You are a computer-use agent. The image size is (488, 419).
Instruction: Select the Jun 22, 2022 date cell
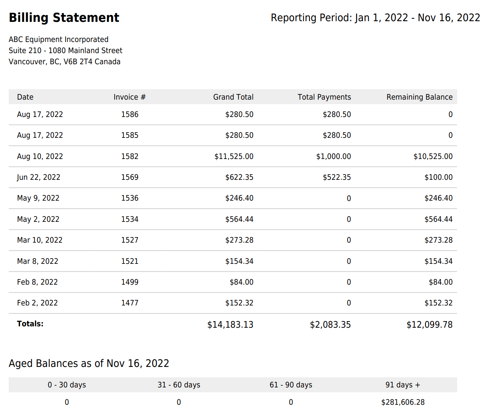click(39, 177)
